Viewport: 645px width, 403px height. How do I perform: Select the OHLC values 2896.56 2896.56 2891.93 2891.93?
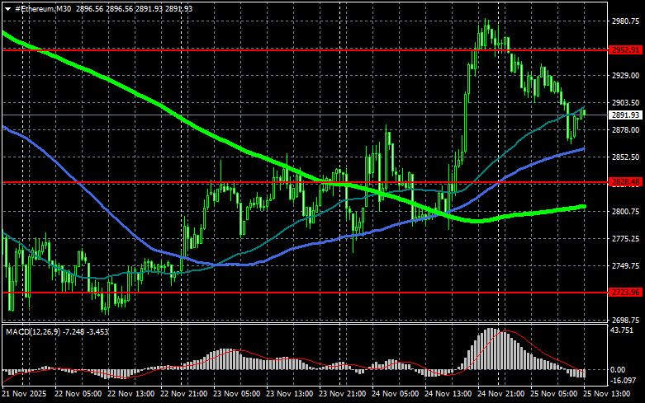(134, 8)
